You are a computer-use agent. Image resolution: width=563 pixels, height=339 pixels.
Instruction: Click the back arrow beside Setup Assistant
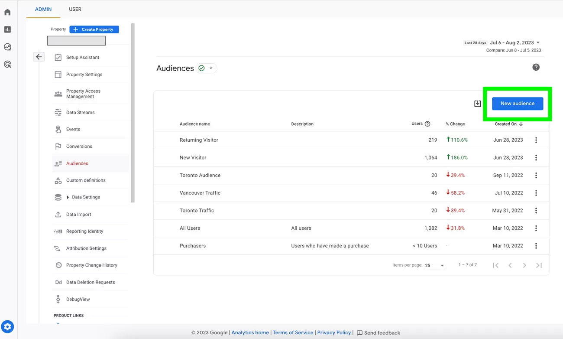coord(39,57)
